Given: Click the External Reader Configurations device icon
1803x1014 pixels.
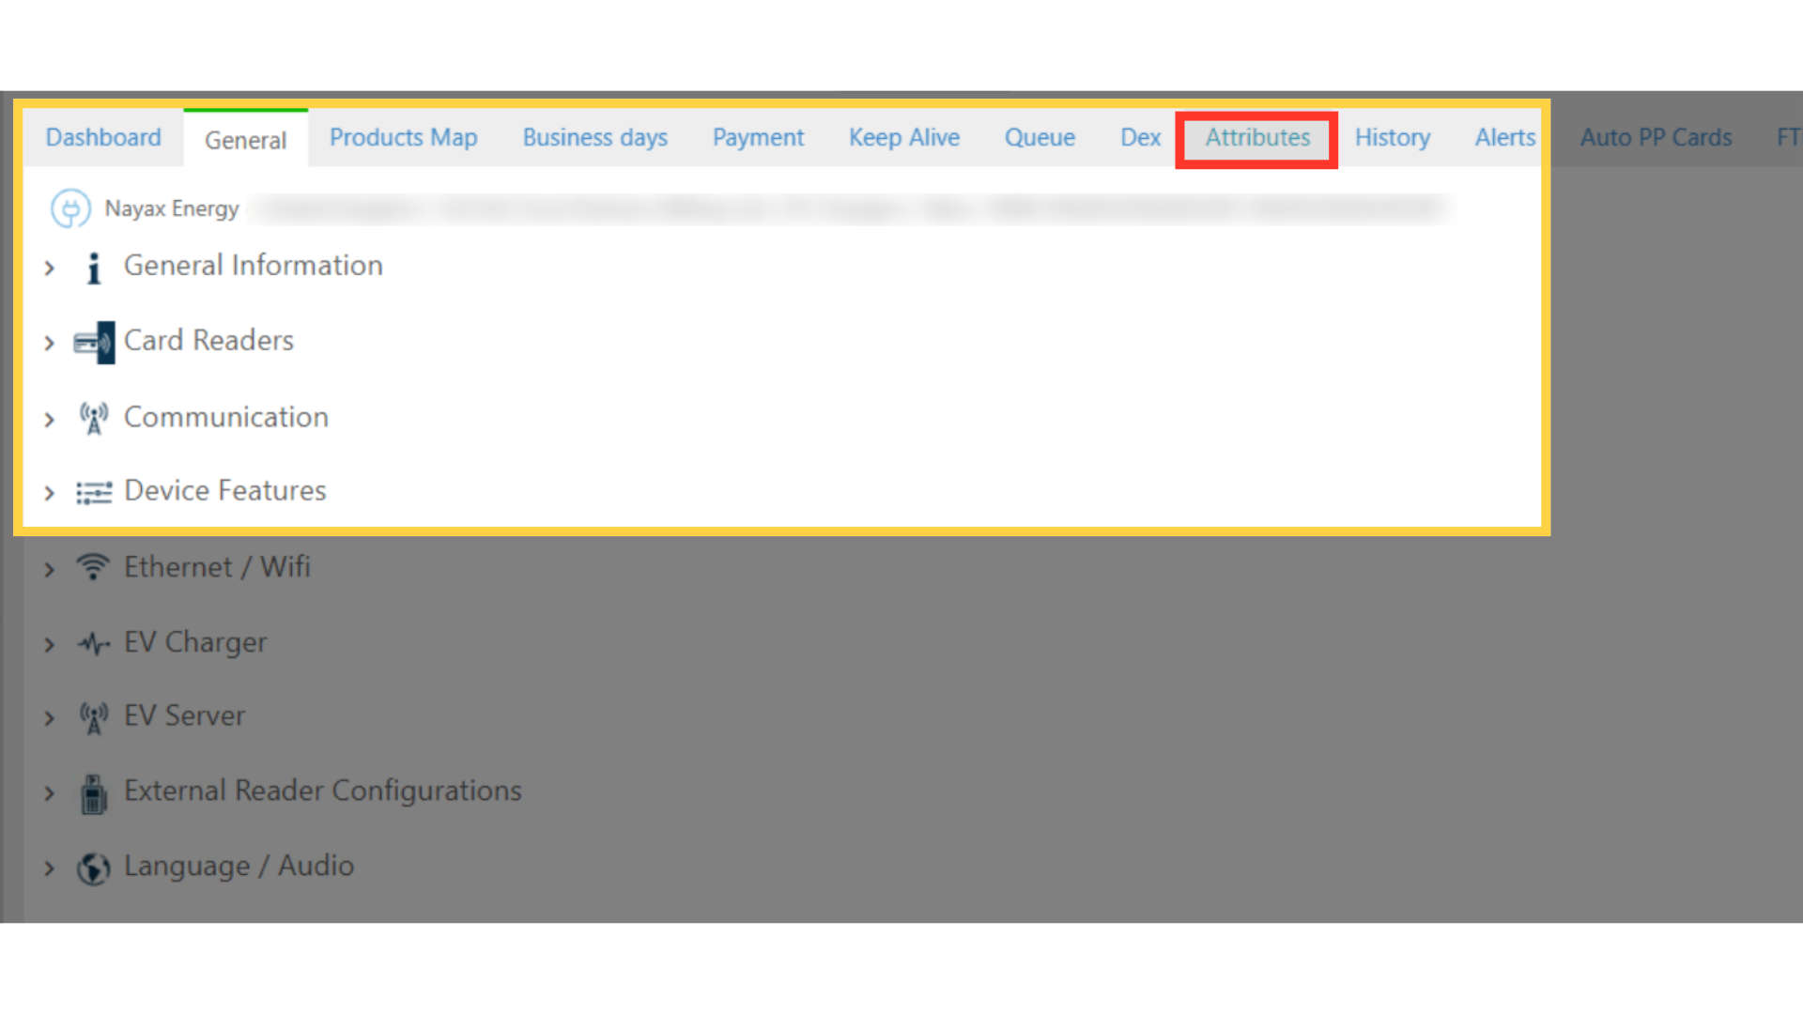Looking at the screenshot, I should click(93, 794).
